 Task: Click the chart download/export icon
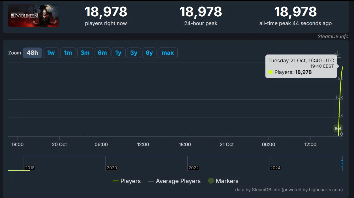click(x=338, y=54)
